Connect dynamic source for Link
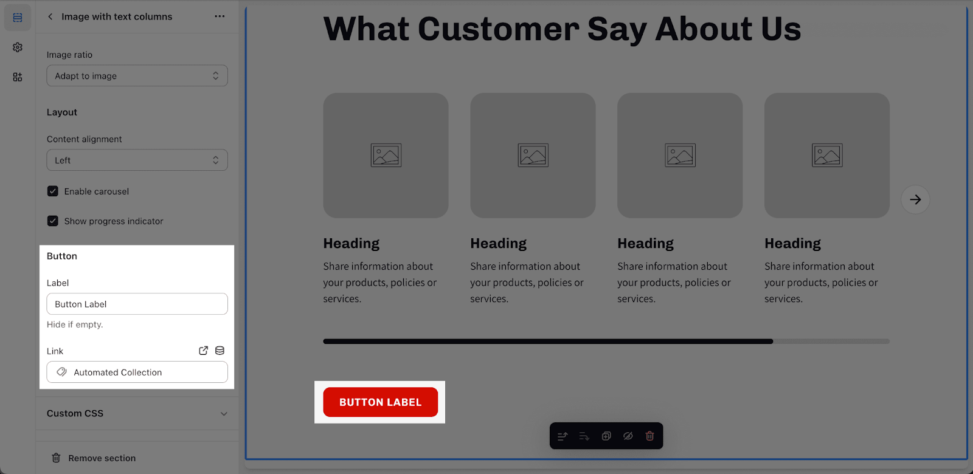This screenshot has height=474, width=973. point(220,351)
